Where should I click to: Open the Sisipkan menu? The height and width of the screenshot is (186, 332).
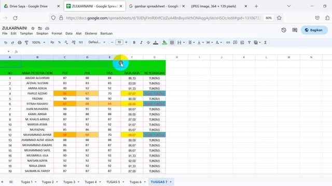click(42, 34)
